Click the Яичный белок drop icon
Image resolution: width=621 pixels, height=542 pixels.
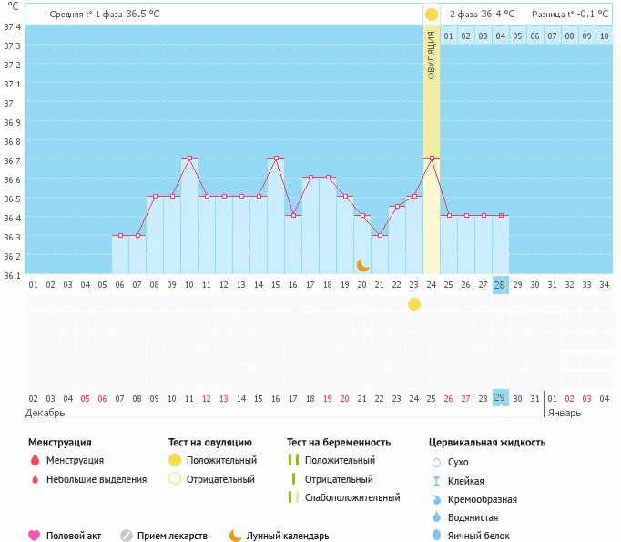tap(436, 536)
